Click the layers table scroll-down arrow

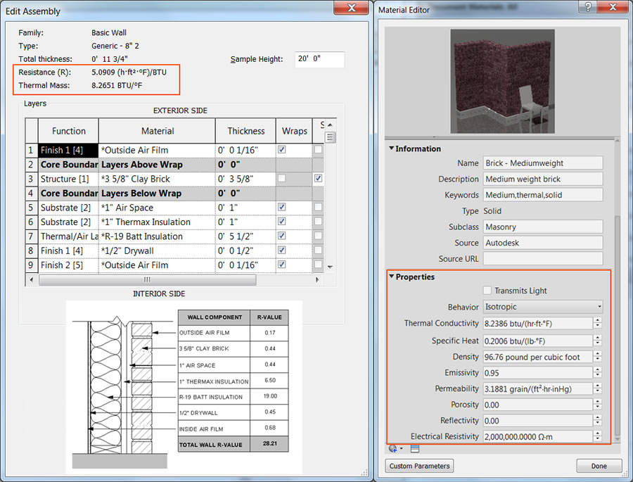(330, 267)
